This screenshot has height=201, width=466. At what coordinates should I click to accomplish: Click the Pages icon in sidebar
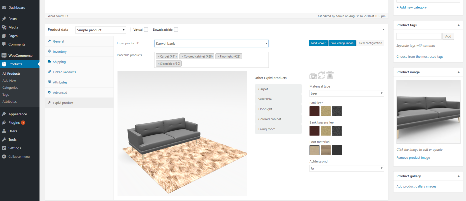4,36
